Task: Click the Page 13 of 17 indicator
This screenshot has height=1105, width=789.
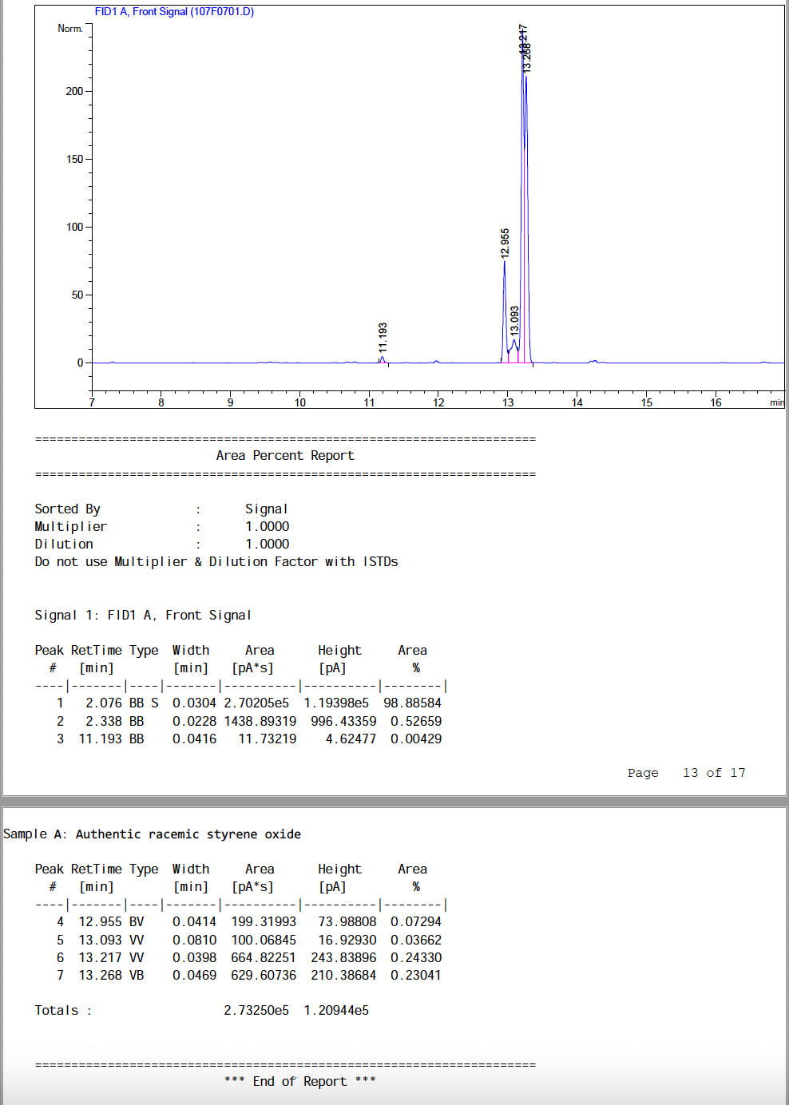Action: point(687,772)
